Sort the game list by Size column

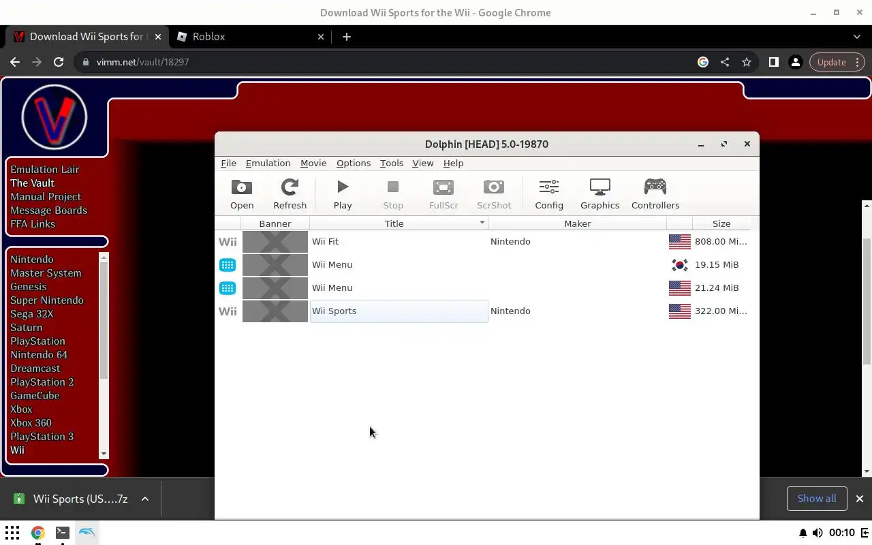(x=721, y=223)
